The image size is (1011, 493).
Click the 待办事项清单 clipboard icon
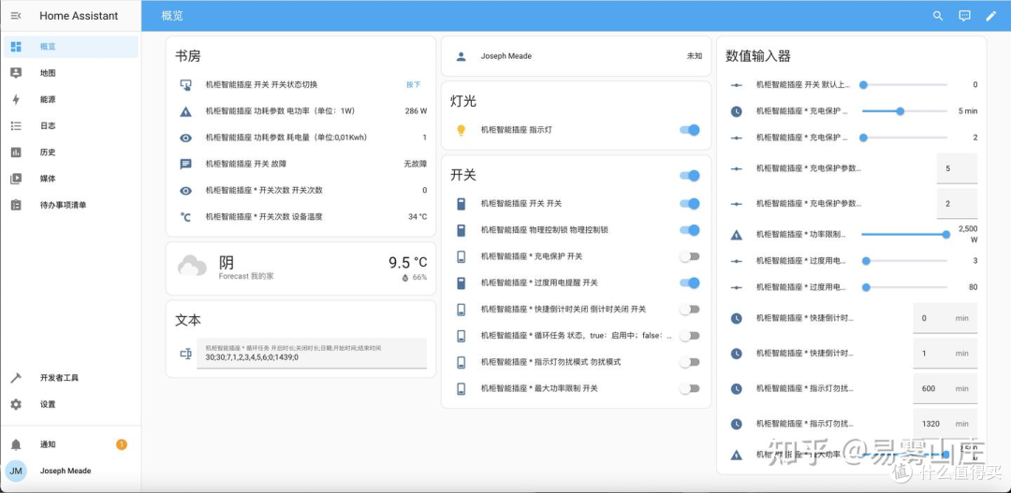tap(16, 205)
